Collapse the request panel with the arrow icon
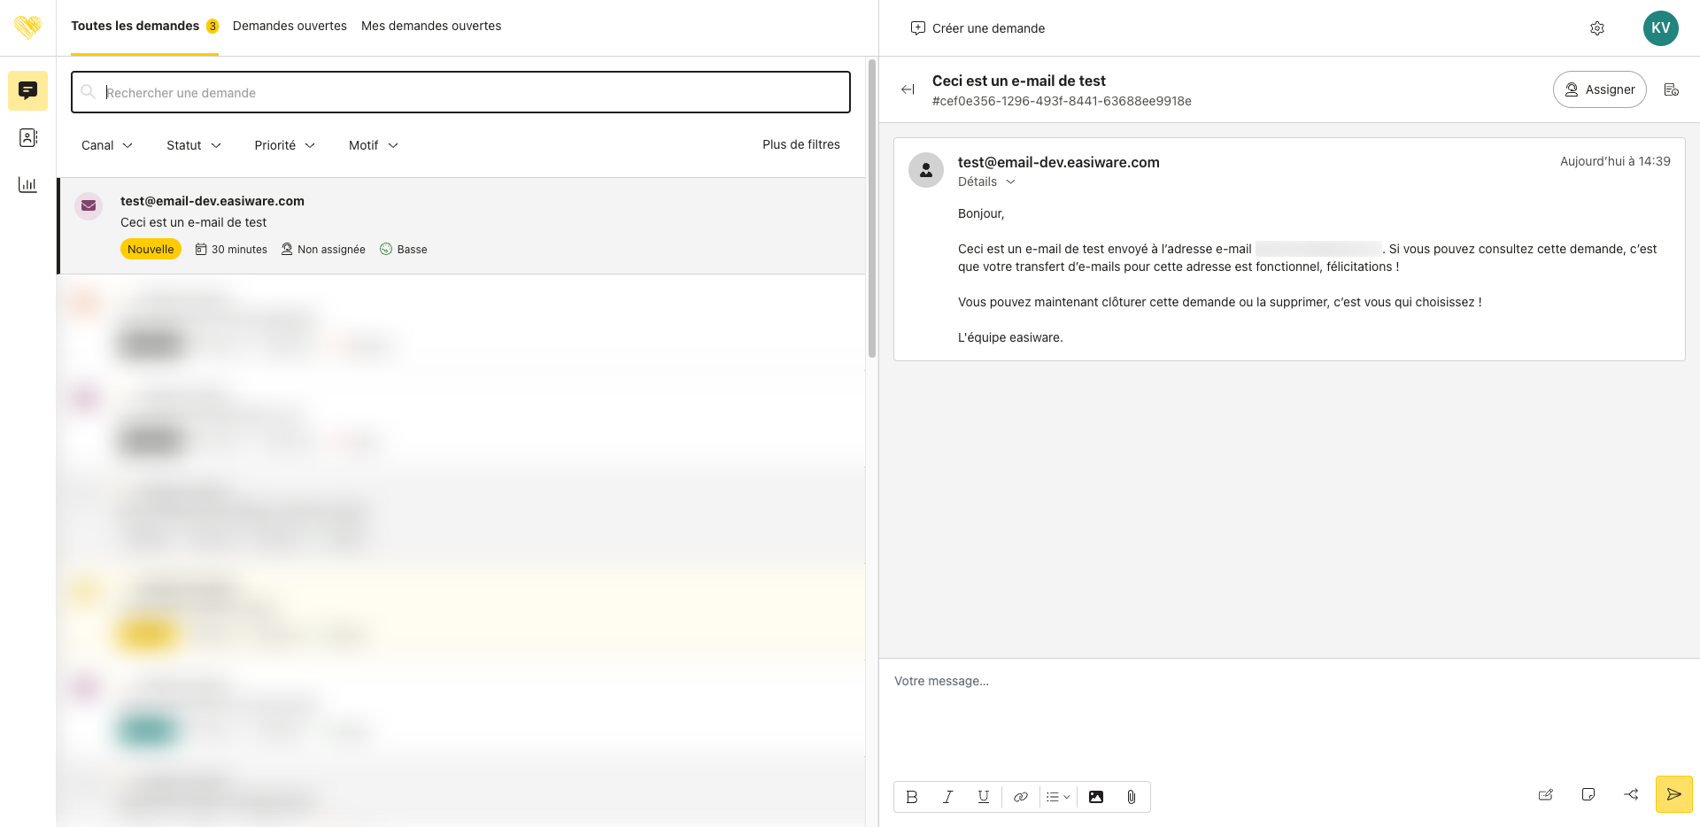1700x827 pixels. coord(908,89)
